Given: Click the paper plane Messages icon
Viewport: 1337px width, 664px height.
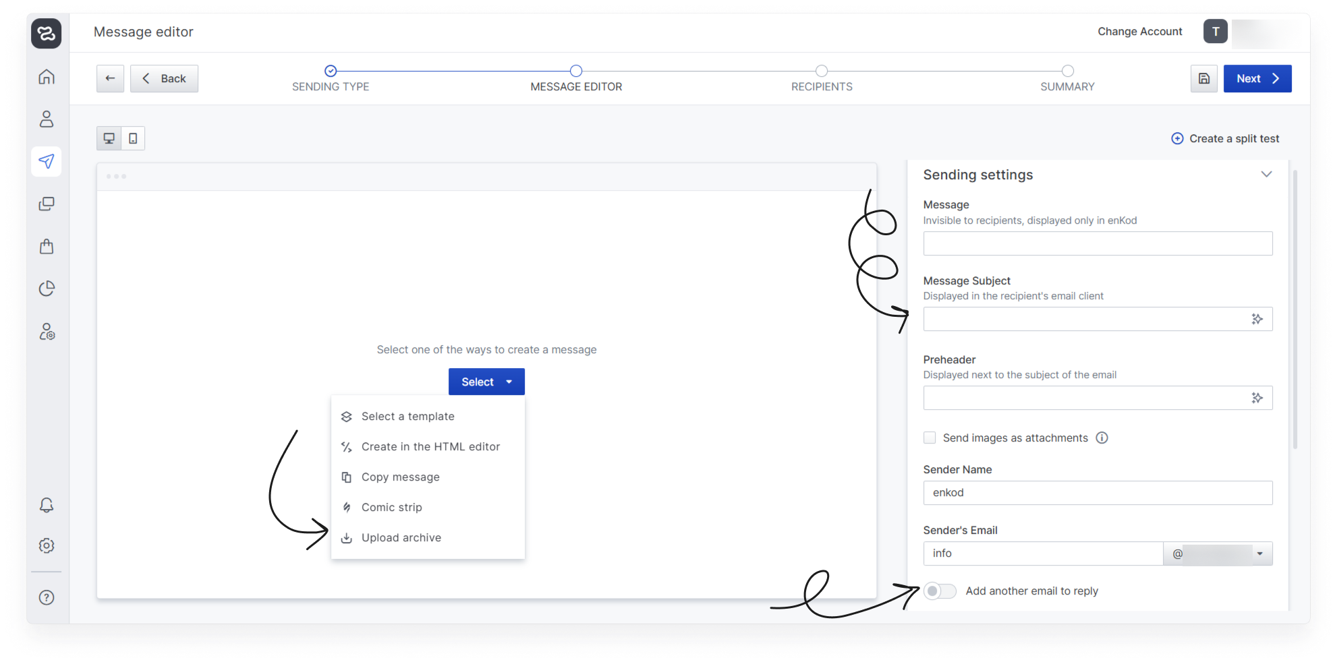Looking at the screenshot, I should 47,161.
